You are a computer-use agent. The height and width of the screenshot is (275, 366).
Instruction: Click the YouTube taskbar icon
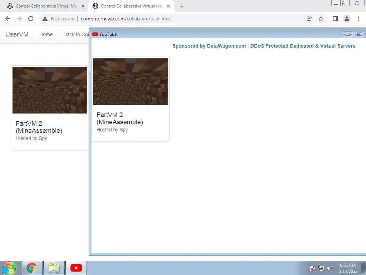76,268
